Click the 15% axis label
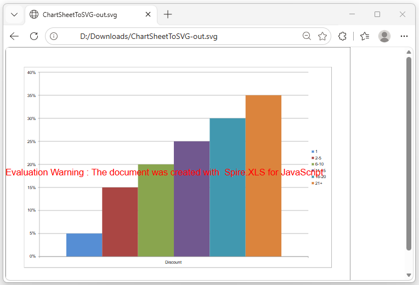Screen dimensions: 419x285 point(31,188)
